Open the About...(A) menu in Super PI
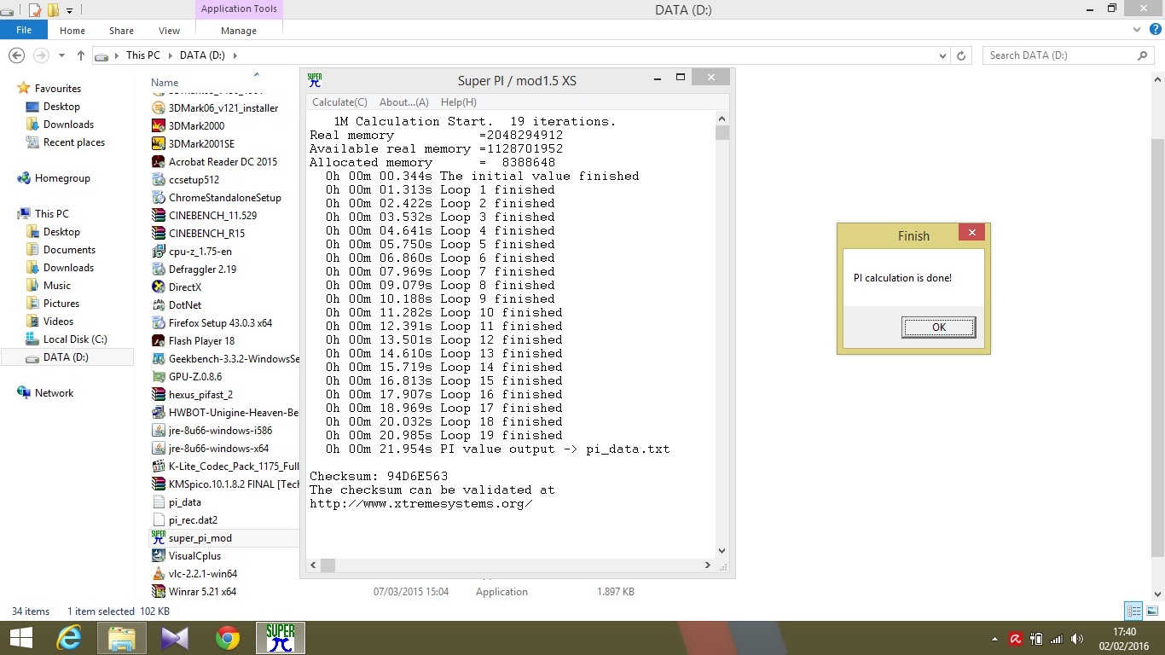 click(403, 102)
